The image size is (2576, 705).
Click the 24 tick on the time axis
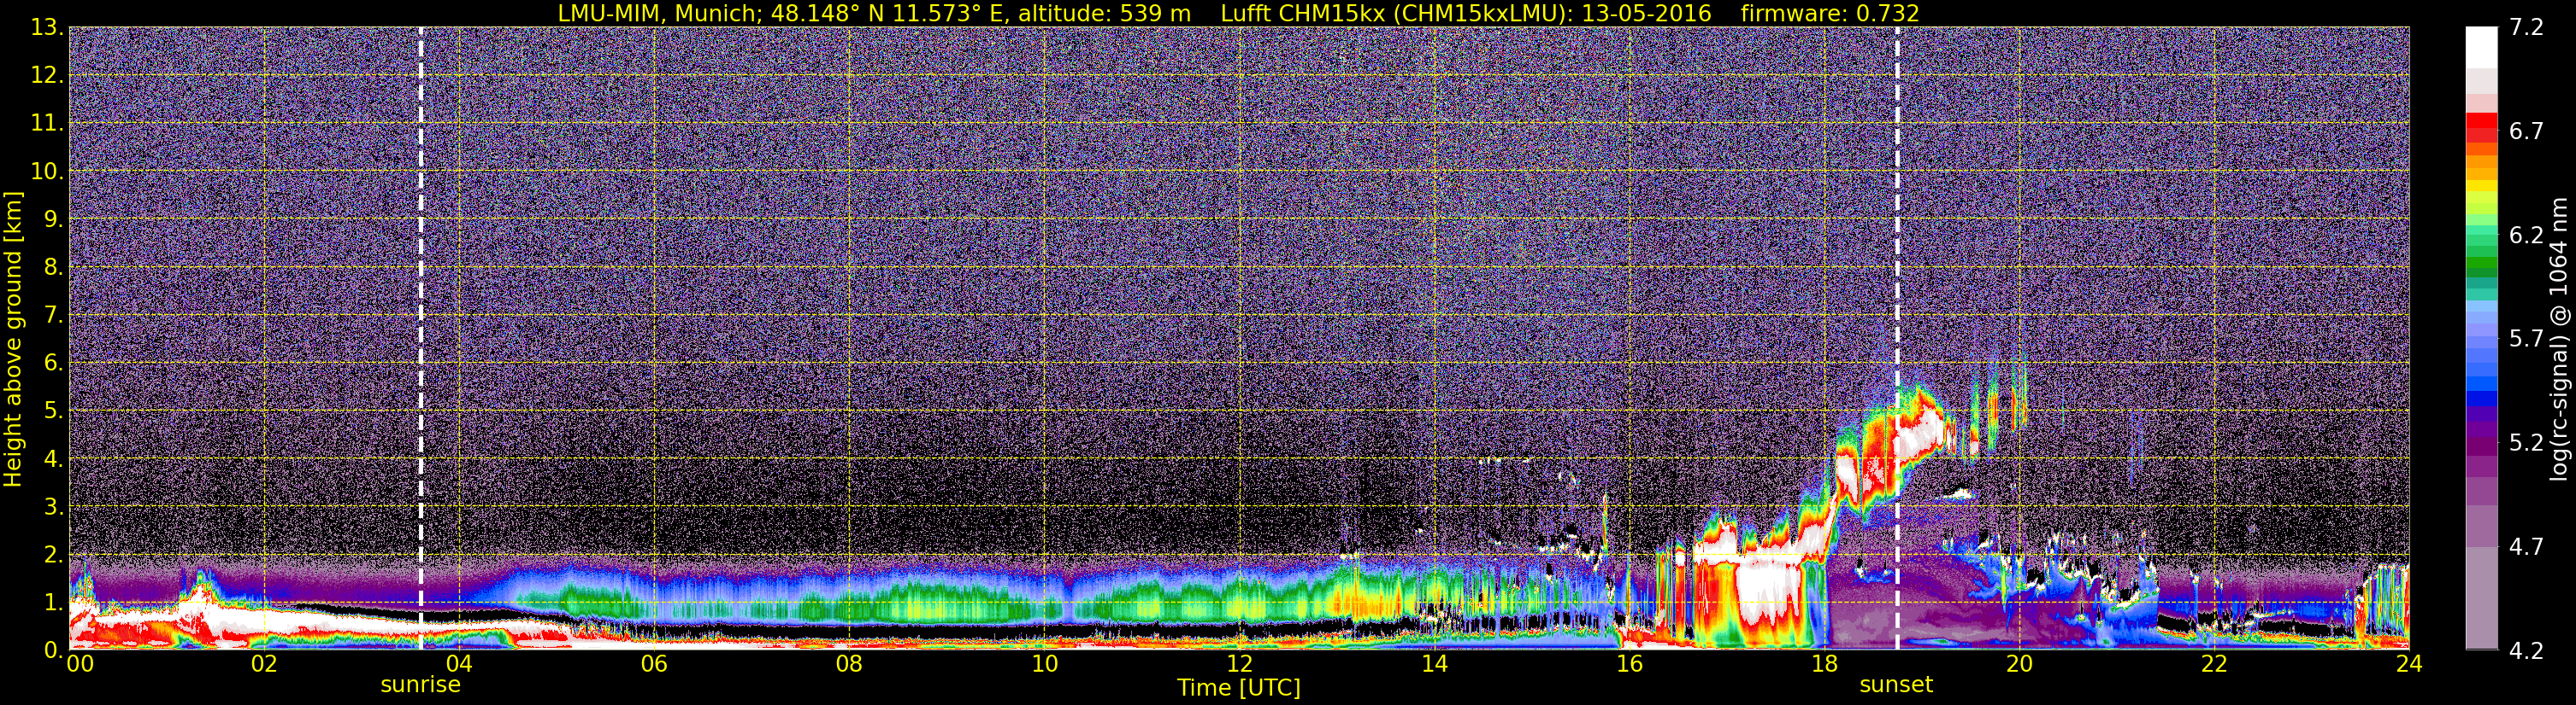coord(2409,664)
